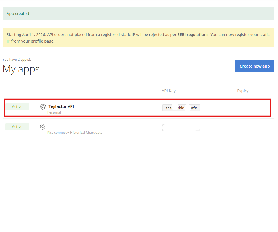Click the My apps heading
The image size is (278, 232).
click(21, 69)
